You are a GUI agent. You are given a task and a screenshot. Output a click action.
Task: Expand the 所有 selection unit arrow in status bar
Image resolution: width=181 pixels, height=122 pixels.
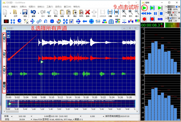[x=12, y=116]
